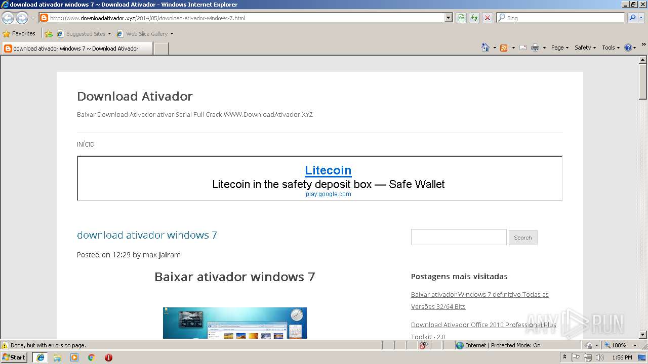Stop loading with the red X button
This screenshot has height=364, width=648.
[x=488, y=18]
